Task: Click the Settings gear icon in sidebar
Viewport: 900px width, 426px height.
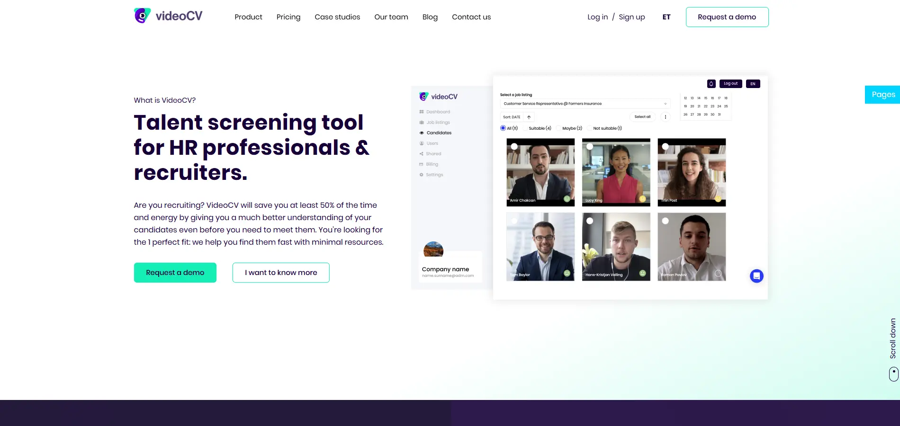Action: click(x=421, y=175)
